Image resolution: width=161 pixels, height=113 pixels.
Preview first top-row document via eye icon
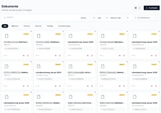point(24,55)
